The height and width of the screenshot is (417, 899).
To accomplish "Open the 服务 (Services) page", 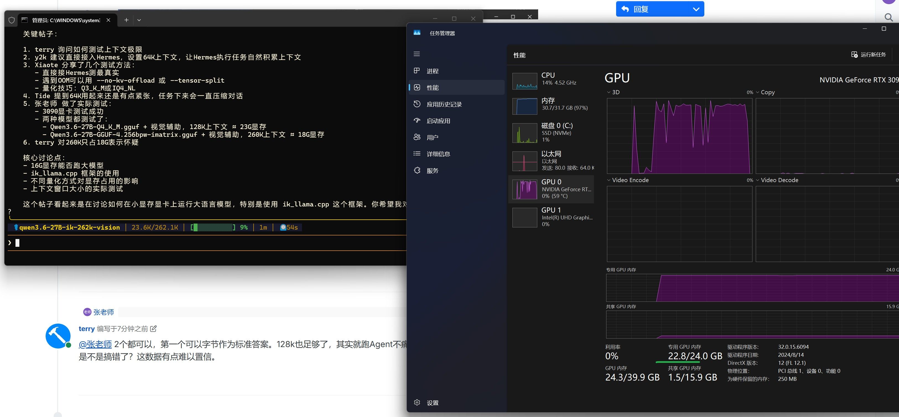I will click(x=457, y=171).
